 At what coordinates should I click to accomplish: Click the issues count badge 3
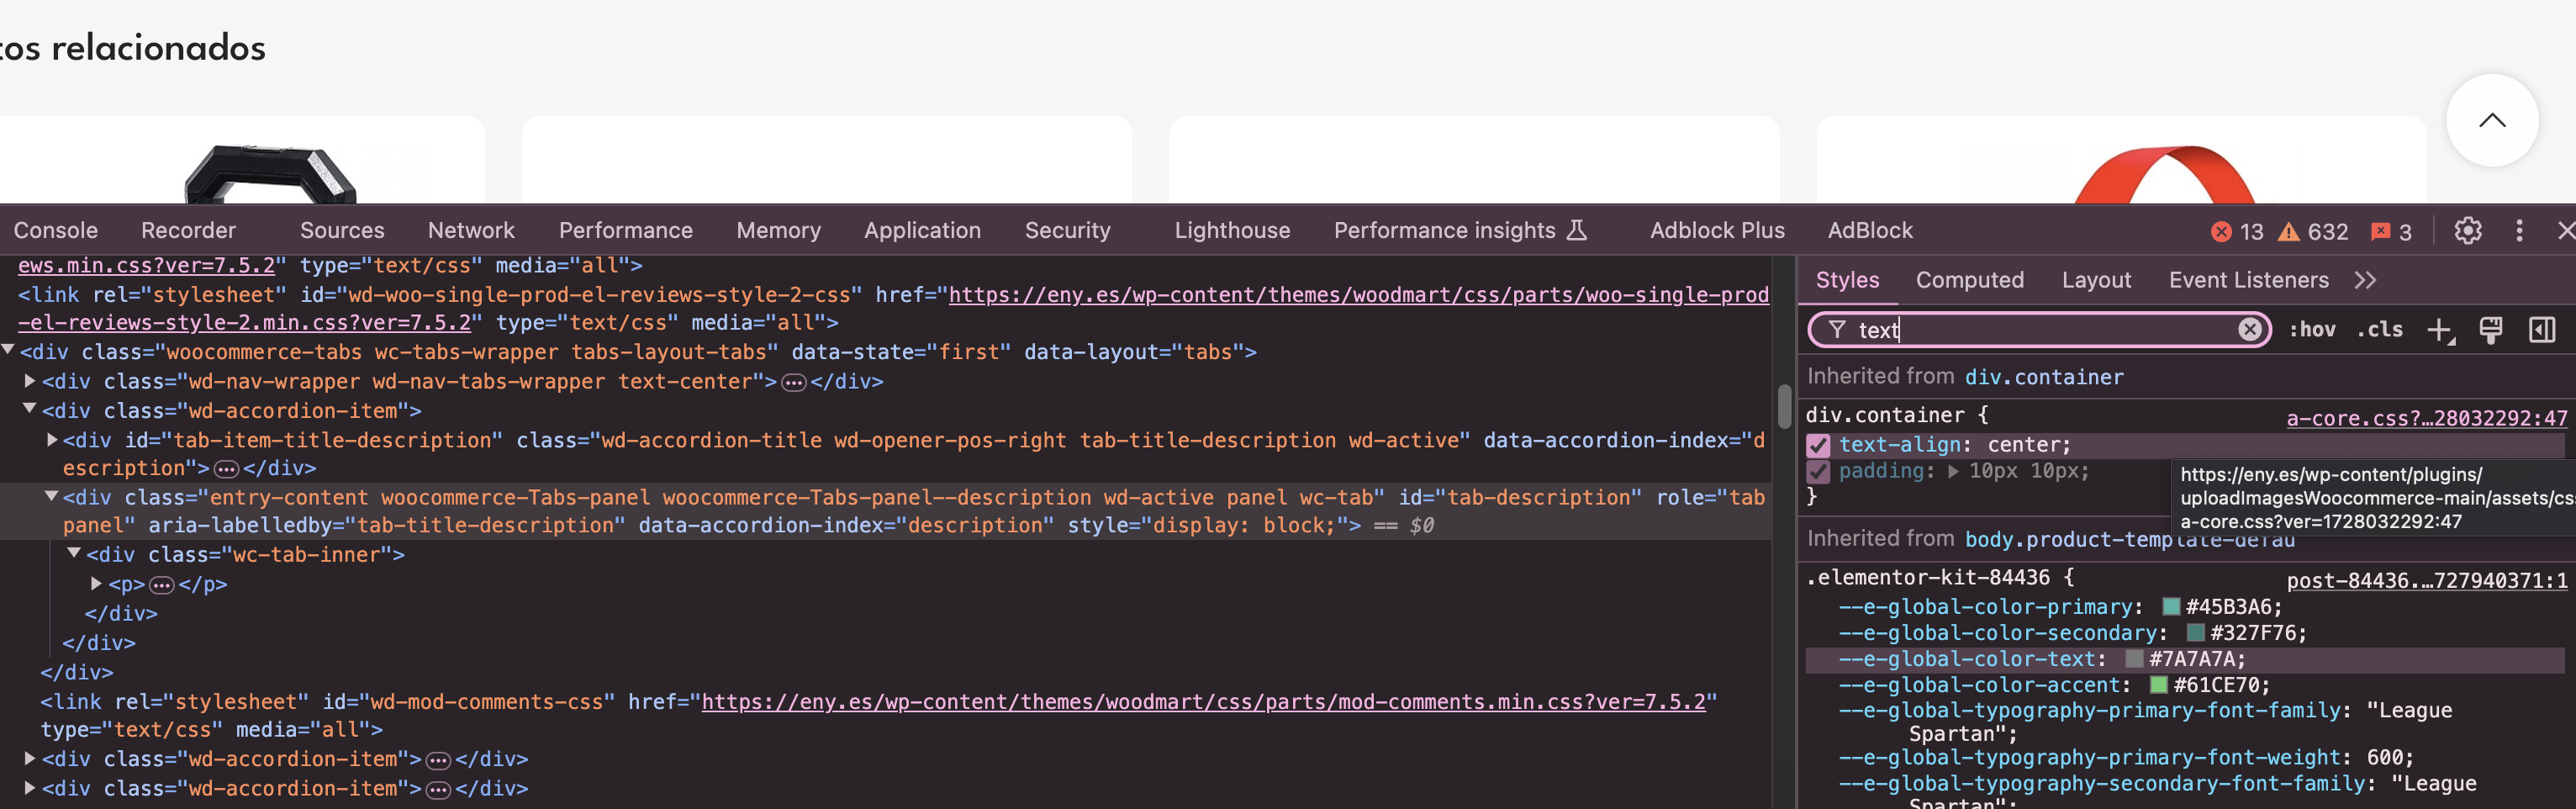pyautogui.click(x=2391, y=232)
